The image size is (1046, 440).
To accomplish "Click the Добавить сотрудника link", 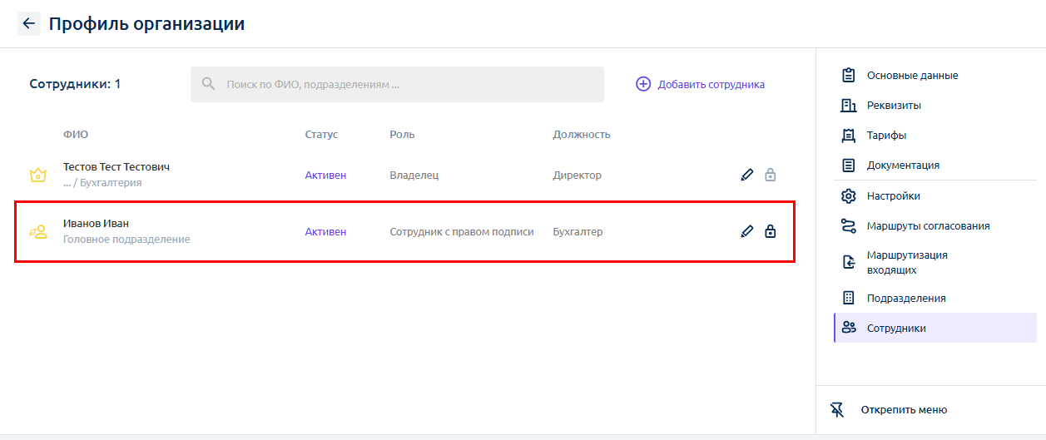I will [711, 84].
